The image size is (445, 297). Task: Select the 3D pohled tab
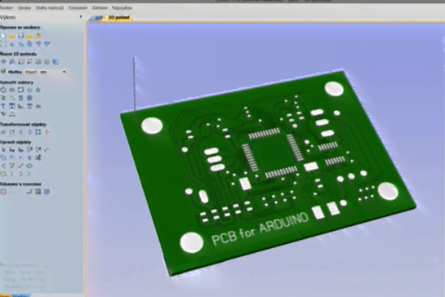tap(119, 18)
